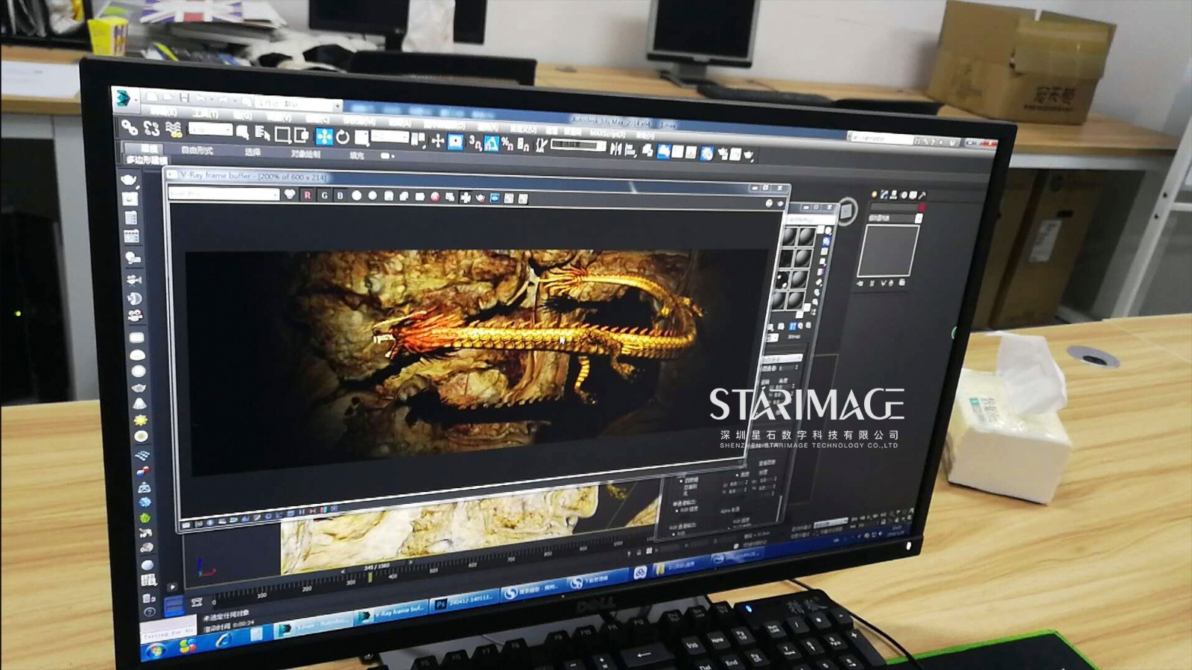Toggle the keyboard shortcut override button
The image size is (1192, 670).
coord(455,142)
